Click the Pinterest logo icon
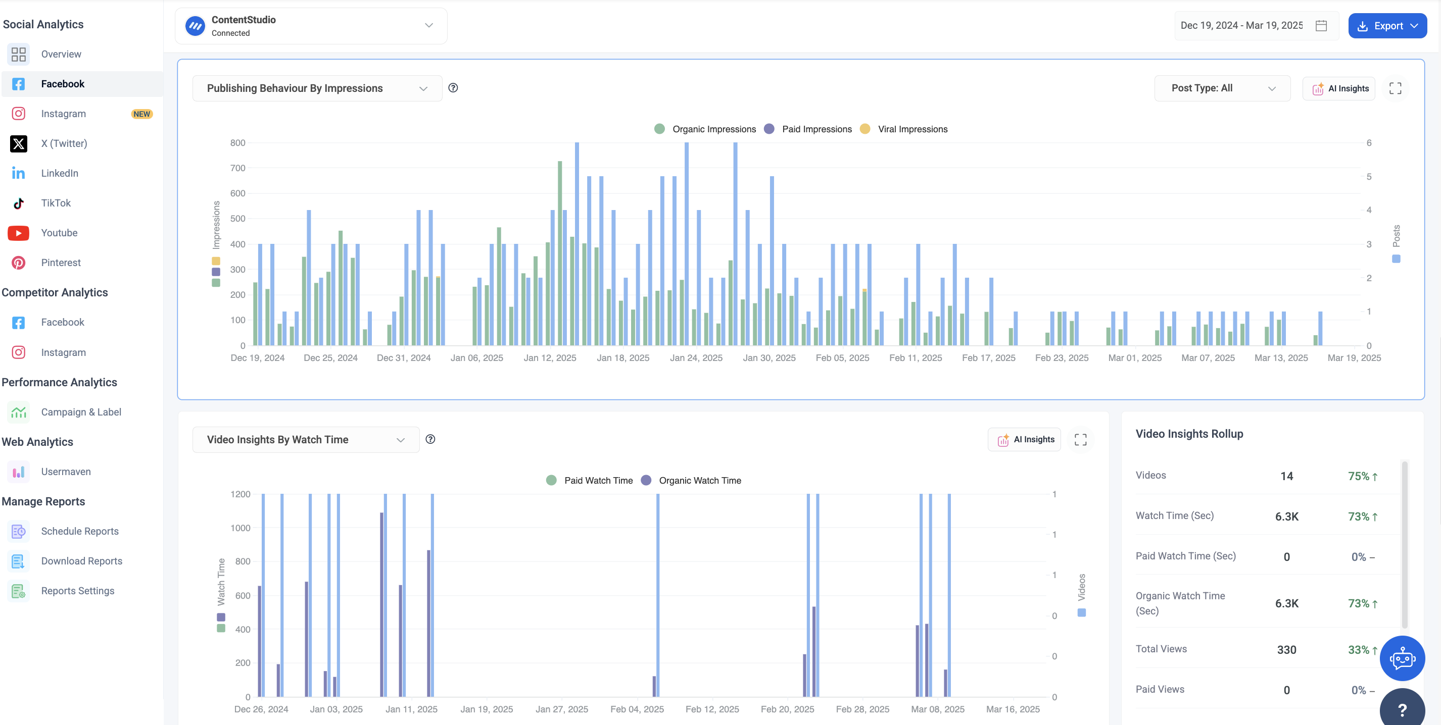This screenshot has height=725, width=1441. [19, 263]
